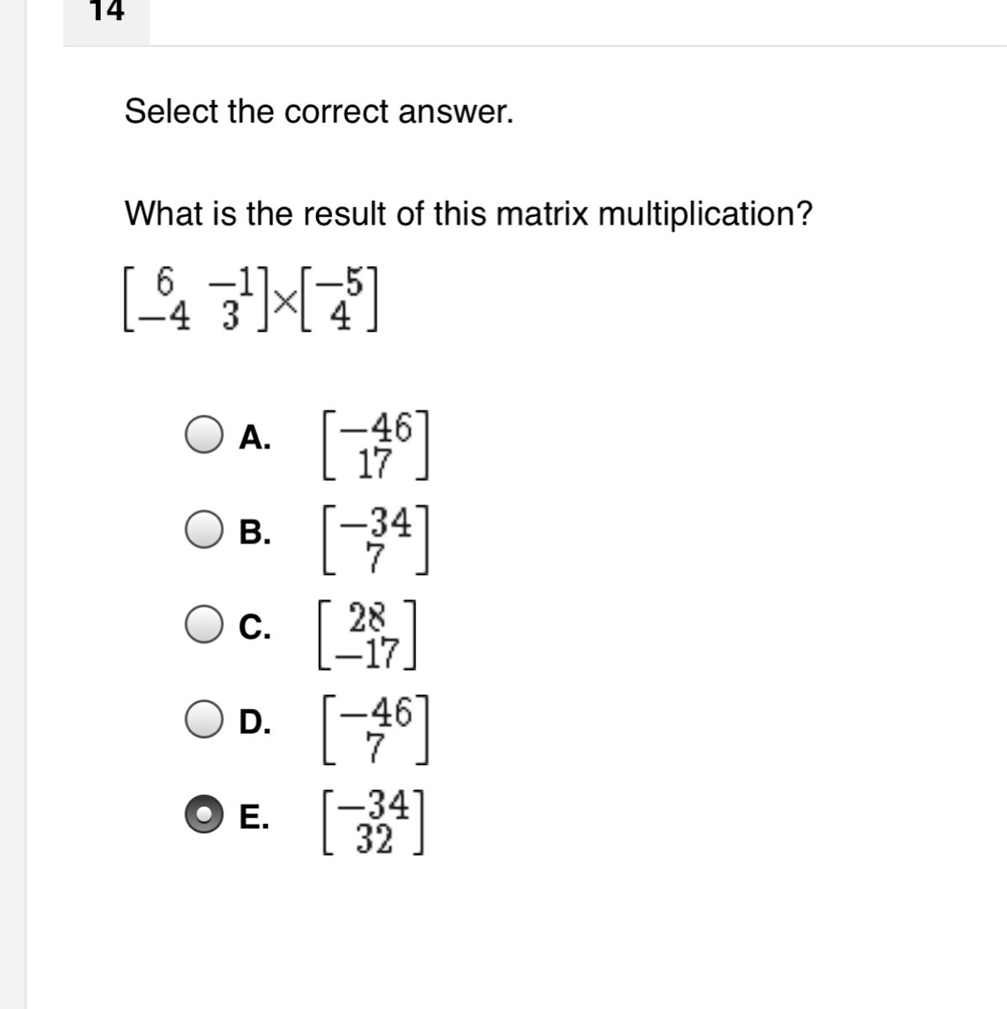Screen dimensions: 1007x1009
Task: Click the bold letter label E.
Action: 254,816
